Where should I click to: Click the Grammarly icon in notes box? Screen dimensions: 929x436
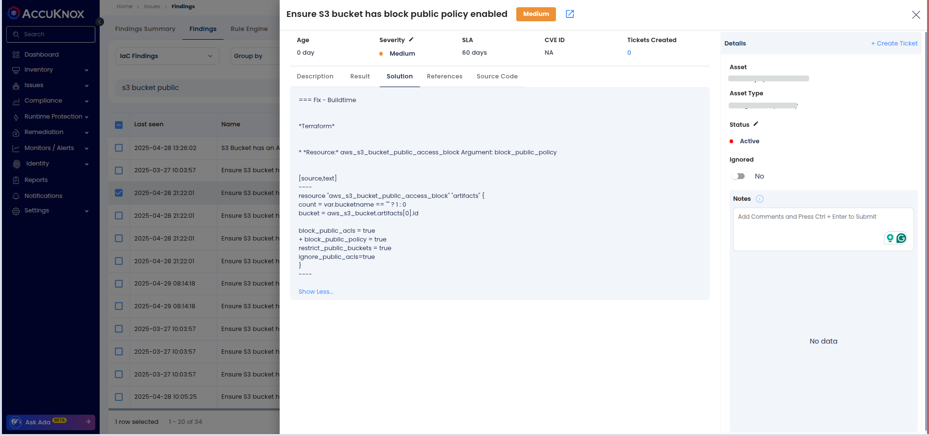click(x=901, y=238)
